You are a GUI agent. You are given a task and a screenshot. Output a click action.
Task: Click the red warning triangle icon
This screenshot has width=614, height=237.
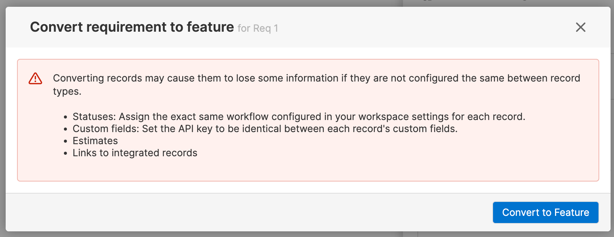pyautogui.click(x=36, y=78)
